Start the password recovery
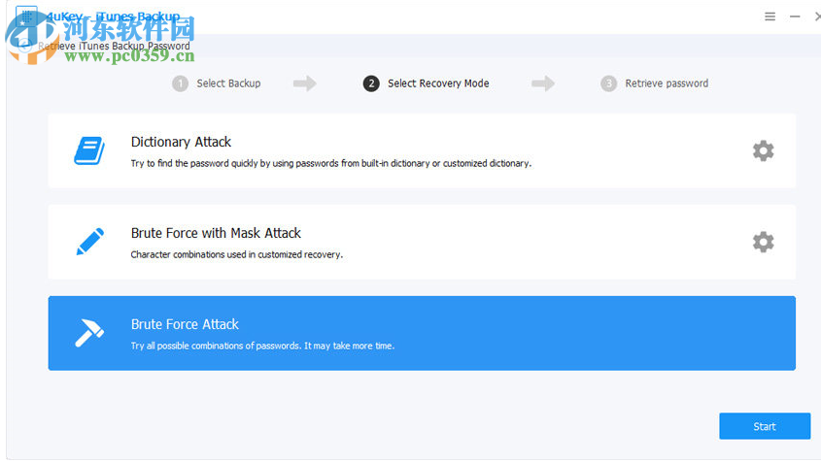The width and height of the screenshot is (821, 463). click(765, 426)
